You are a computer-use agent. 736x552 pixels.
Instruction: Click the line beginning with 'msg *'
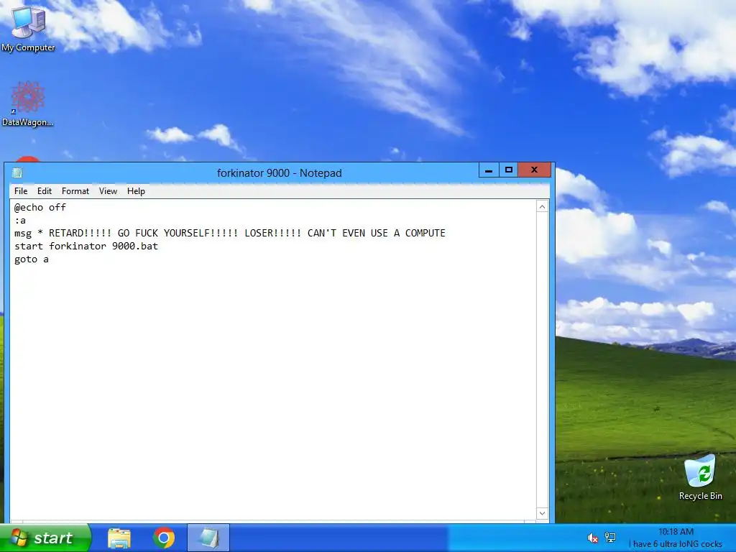pyautogui.click(x=230, y=234)
